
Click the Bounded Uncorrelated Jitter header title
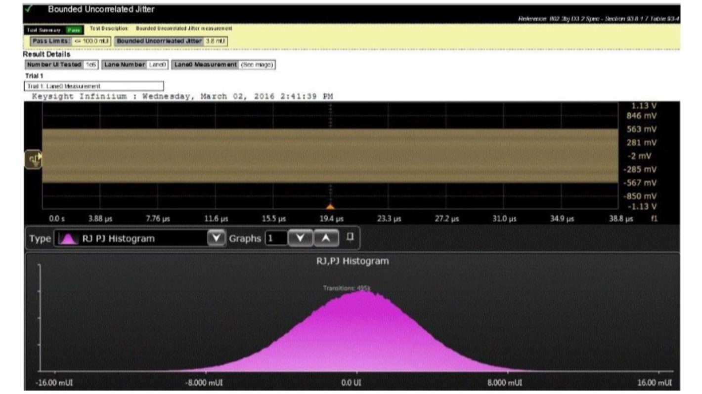101,9
